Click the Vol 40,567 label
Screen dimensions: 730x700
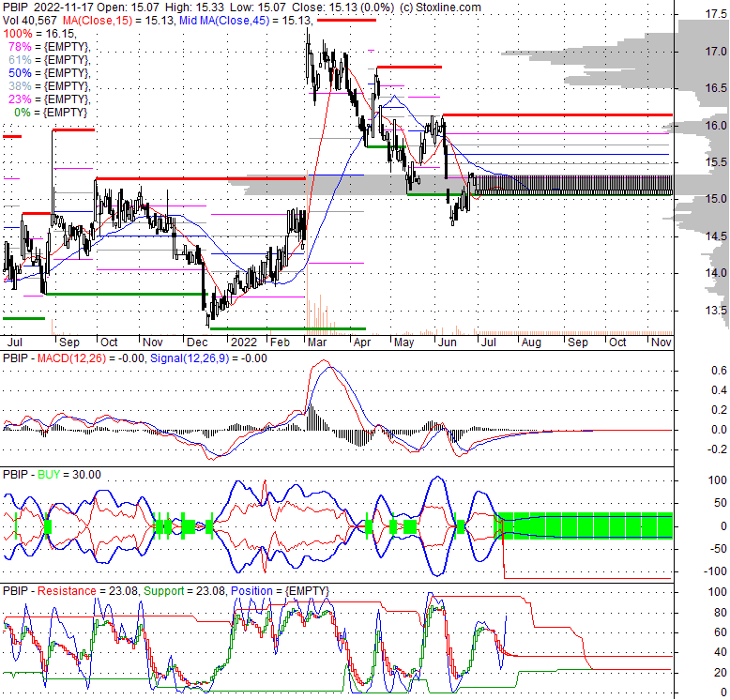30,21
